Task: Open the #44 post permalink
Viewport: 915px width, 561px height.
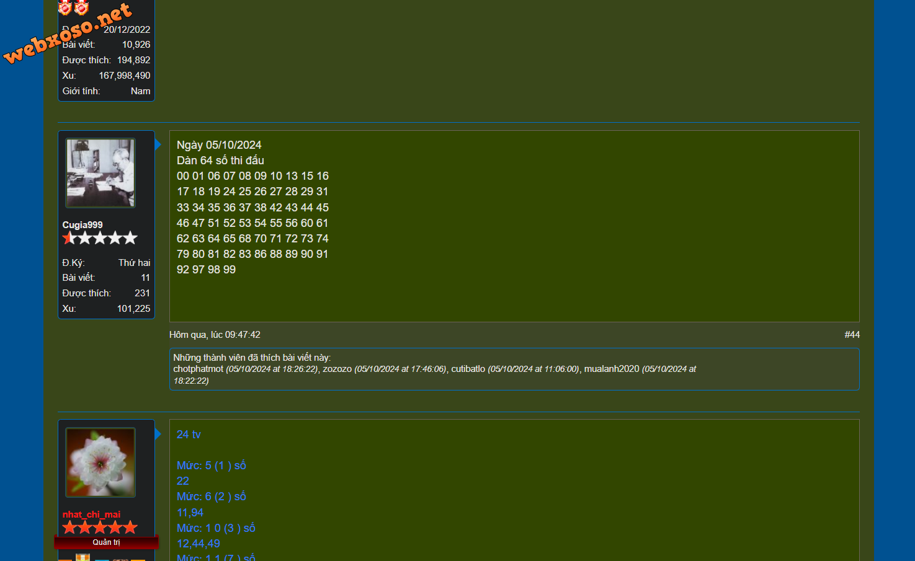Action: point(852,335)
